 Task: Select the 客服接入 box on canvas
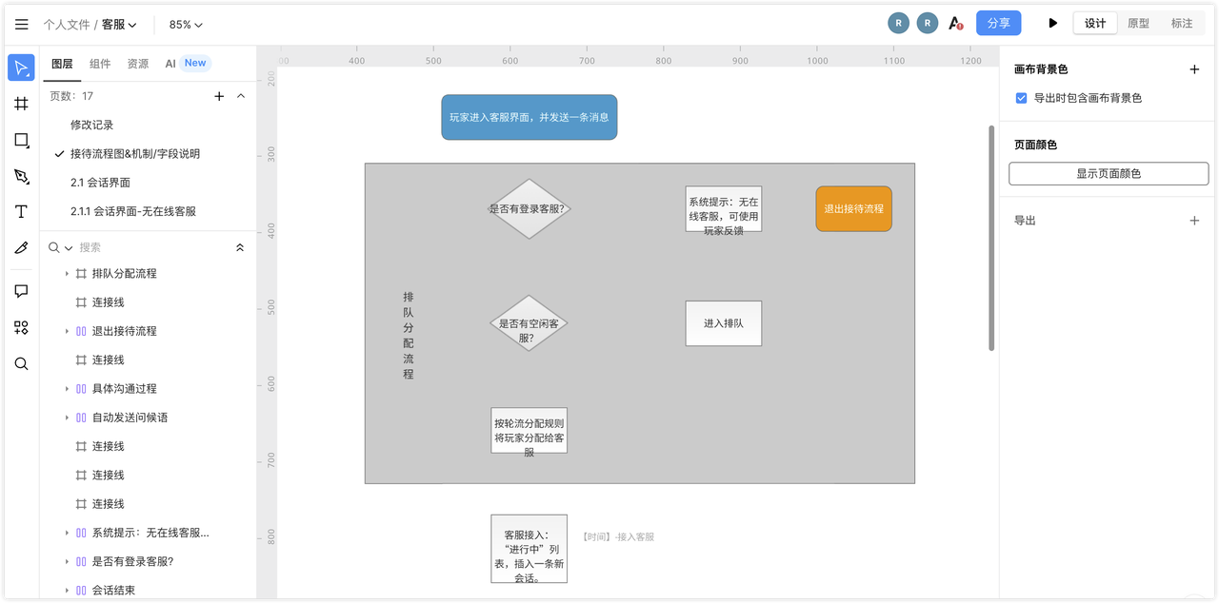point(530,549)
